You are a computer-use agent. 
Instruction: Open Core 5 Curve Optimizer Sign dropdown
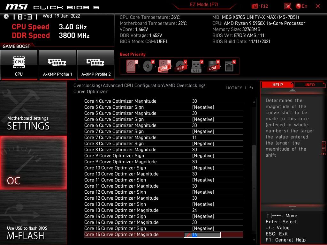point(203,107)
